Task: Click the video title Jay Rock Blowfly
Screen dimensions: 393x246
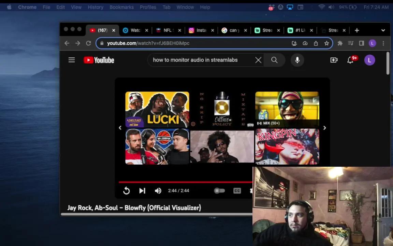Action: 134,208
